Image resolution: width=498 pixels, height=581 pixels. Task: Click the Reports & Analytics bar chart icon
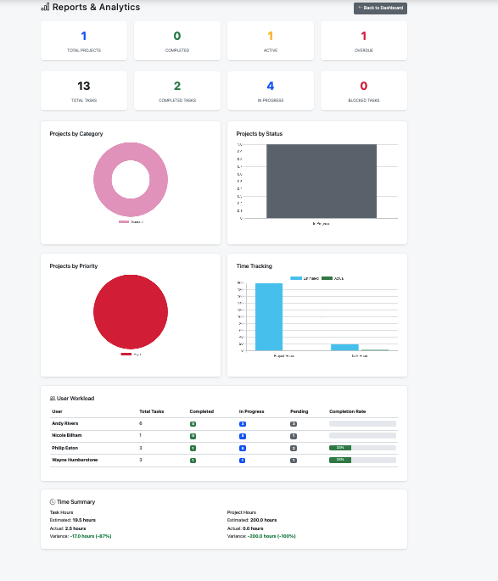pos(45,7)
